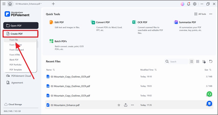Open the Batch PDFs label
This screenshot has width=218, height=115.
point(60,41)
